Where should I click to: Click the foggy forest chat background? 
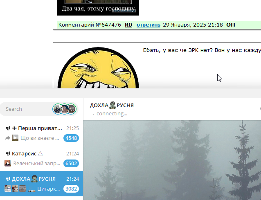pyautogui.click(x=172, y=164)
